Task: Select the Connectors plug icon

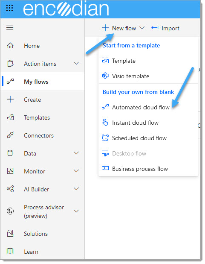Action: pos(10,135)
